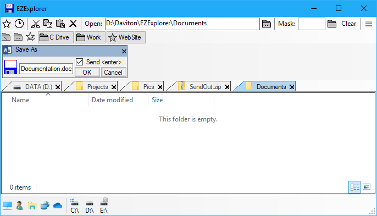The height and width of the screenshot is (216, 377).
Task: Click the Clear mask button
Action: pyautogui.click(x=348, y=24)
